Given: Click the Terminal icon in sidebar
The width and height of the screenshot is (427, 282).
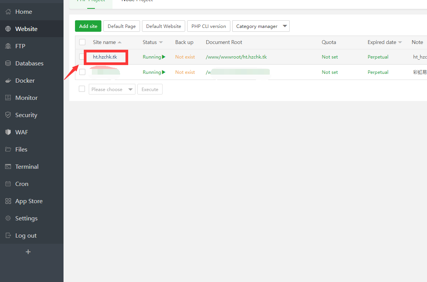Looking at the screenshot, I should (8, 167).
